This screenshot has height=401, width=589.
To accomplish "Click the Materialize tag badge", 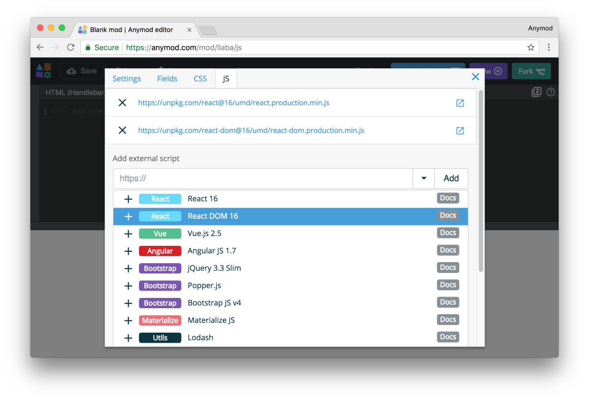I will 160,321.
